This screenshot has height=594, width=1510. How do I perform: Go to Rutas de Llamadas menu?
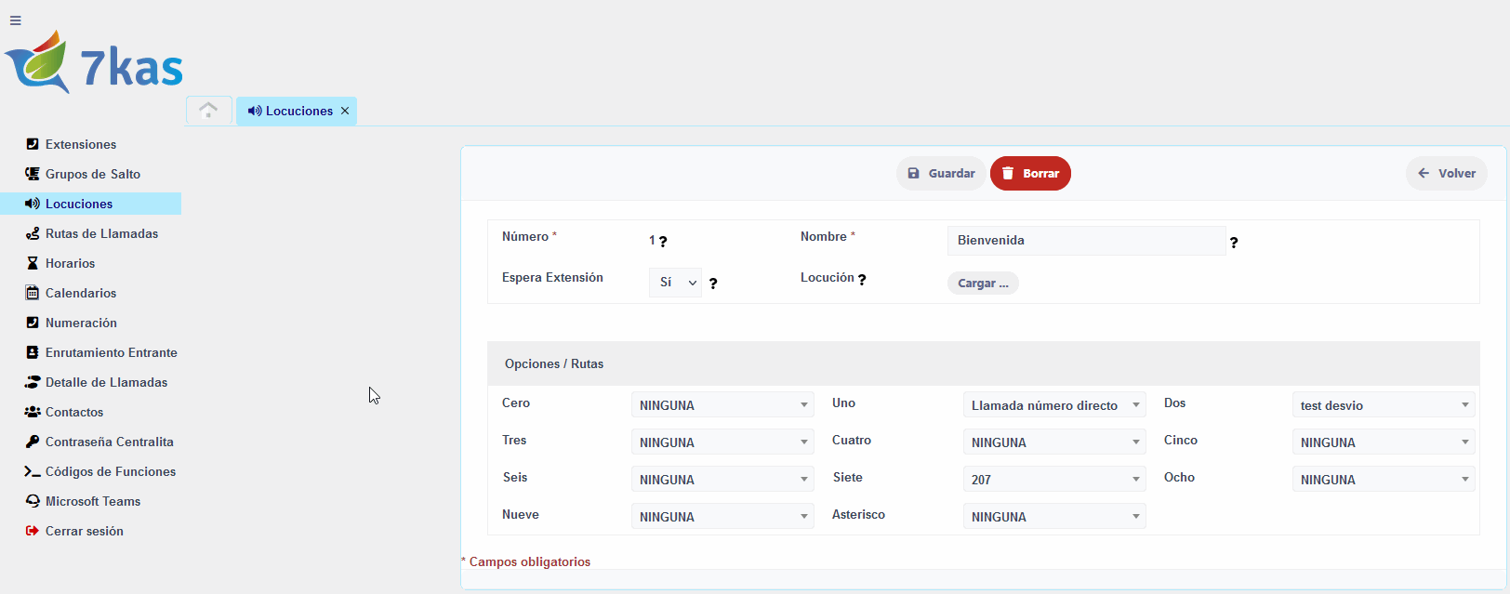(x=101, y=233)
